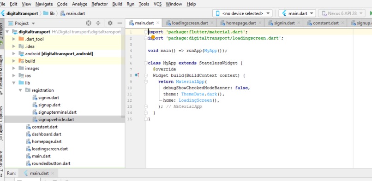
Task: Fold the MaterialApp return block at line 9
Action: [x=146, y=82]
